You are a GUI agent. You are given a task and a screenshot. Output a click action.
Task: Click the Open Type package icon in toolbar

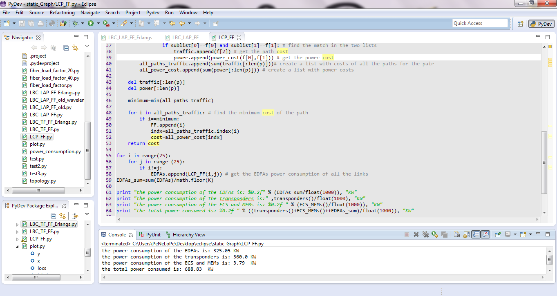pyautogui.click(x=63, y=23)
